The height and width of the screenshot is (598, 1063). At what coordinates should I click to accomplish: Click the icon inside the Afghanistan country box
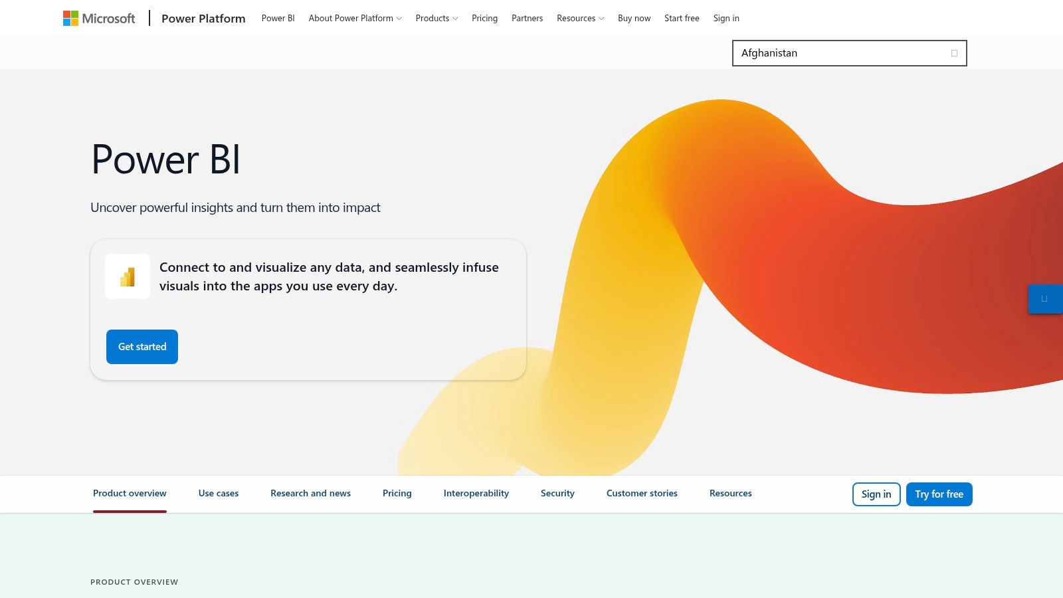click(954, 52)
